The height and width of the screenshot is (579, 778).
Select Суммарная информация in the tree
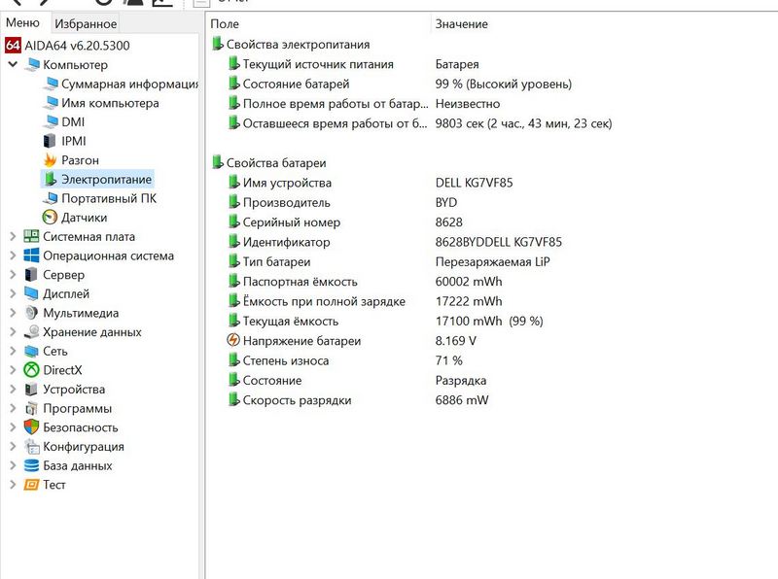coord(117,84)
